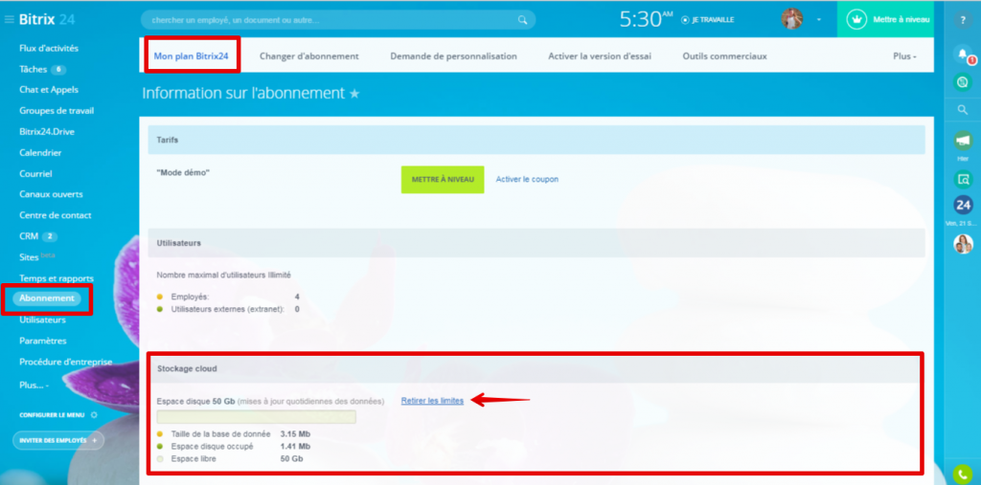Viewport: 981px width, 485px height.
Task: Click the Stockage cloud section header
Action: click(x=535, y=368)
